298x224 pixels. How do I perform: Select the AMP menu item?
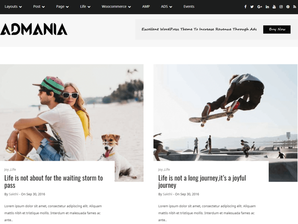(x=146, y=7)
